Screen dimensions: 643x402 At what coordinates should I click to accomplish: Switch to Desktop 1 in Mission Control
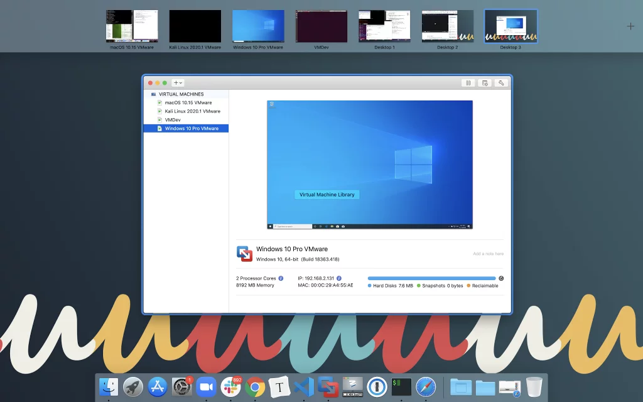pos(385,26)
